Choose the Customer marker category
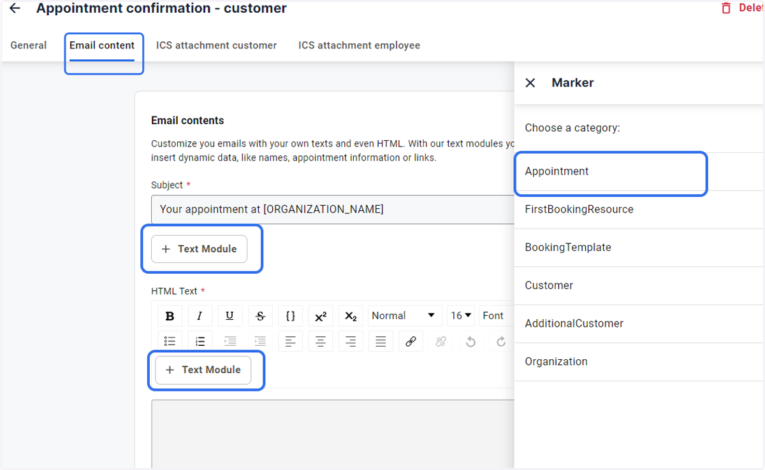 pyautogui.click(x=639, y=286)
